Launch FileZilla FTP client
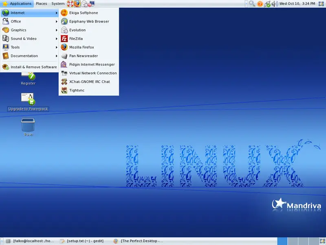This screenshot has width=326, height=245. tap(89, 38)
